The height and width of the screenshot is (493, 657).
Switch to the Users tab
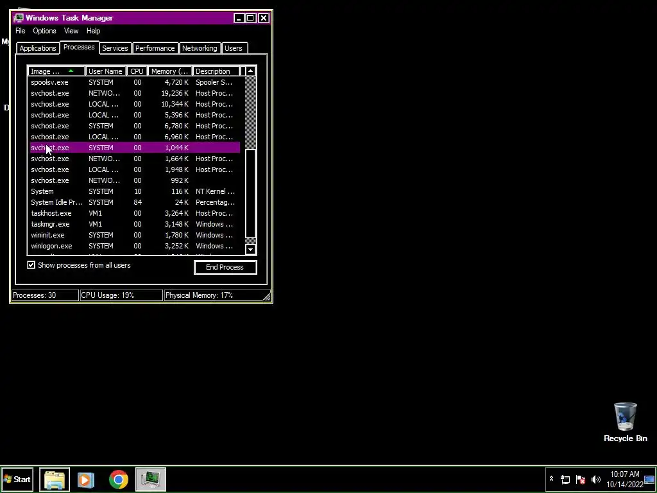click(234, 48)
